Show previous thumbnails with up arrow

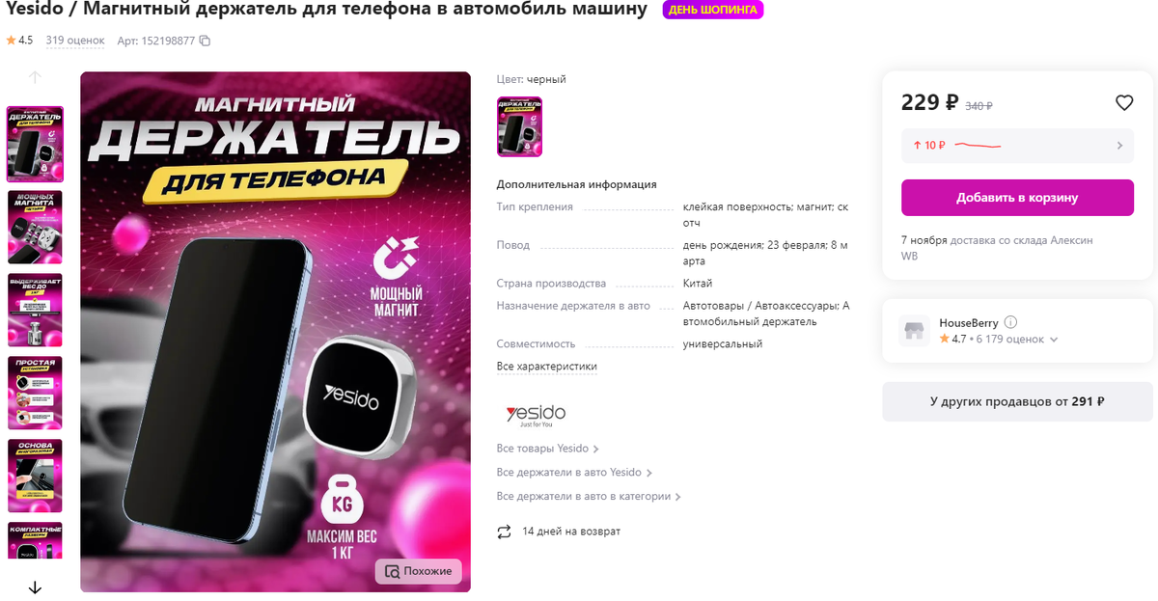(35, 78)
